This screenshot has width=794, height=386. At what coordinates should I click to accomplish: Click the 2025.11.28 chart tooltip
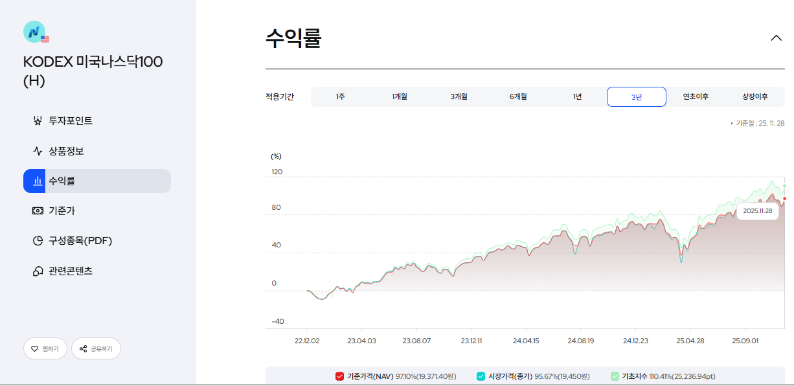pos(758,210)
